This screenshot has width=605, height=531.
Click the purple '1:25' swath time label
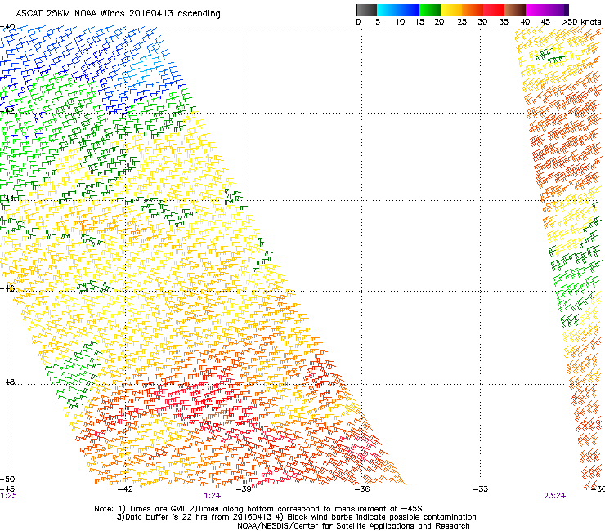pos(8,496)
